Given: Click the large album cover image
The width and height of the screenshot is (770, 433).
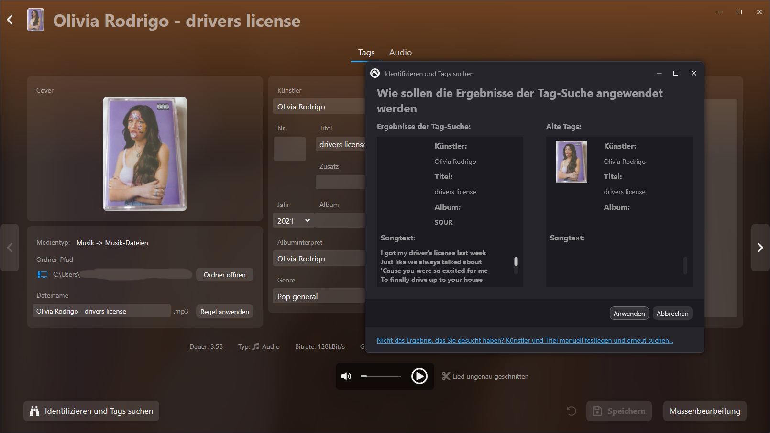Looking at the screenshot, I should [x=145, y=154].
